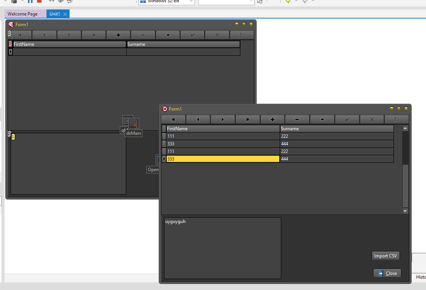
Task: Click plus button in designer form navigator
Action: (118, 35)
